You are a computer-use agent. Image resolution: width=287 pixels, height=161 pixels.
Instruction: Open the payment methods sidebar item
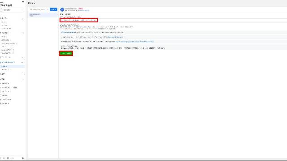coord(5,84)
